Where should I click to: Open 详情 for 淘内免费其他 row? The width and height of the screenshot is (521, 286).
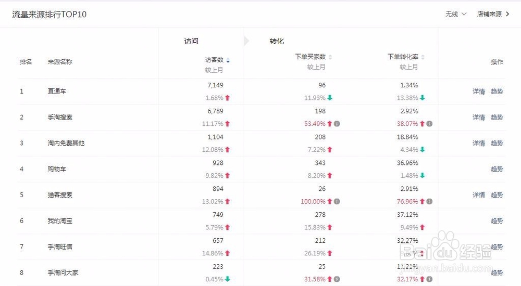(479, 143)
